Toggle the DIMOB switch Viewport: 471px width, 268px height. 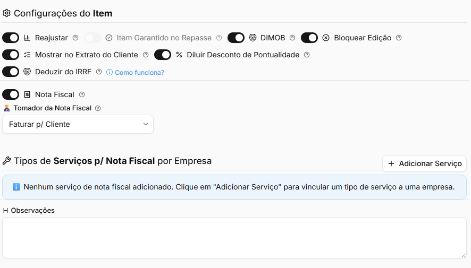click(x=236, y=38)
